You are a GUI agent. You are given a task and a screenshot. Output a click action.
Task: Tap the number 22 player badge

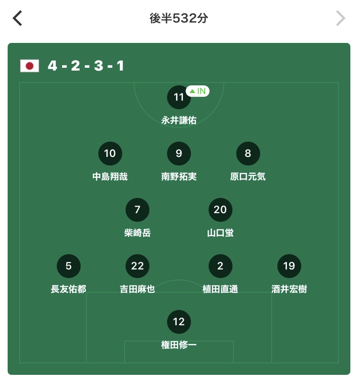137,266
